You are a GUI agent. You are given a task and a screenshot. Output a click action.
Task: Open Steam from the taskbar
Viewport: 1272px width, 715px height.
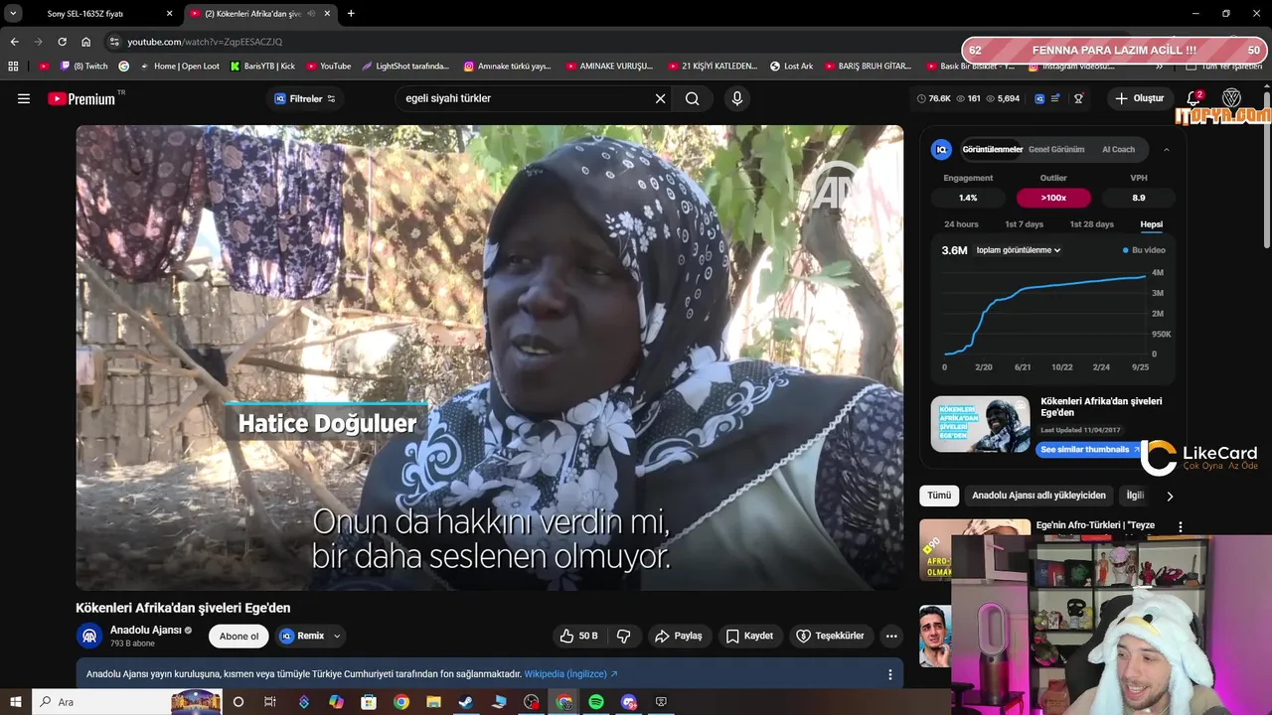[465, 702]
